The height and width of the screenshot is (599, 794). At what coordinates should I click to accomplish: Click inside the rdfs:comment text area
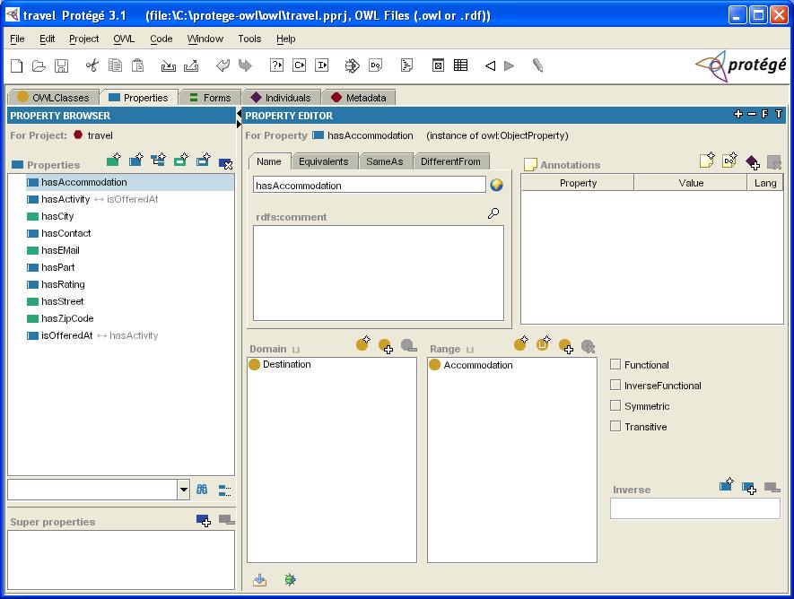(x=379, y=273)
